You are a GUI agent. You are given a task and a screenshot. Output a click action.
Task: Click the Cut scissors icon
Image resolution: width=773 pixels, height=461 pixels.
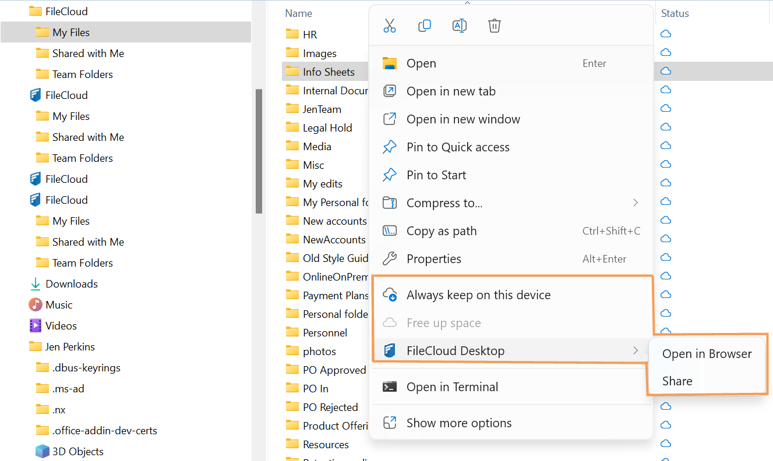pyautogui.click(x=390, y=26)
